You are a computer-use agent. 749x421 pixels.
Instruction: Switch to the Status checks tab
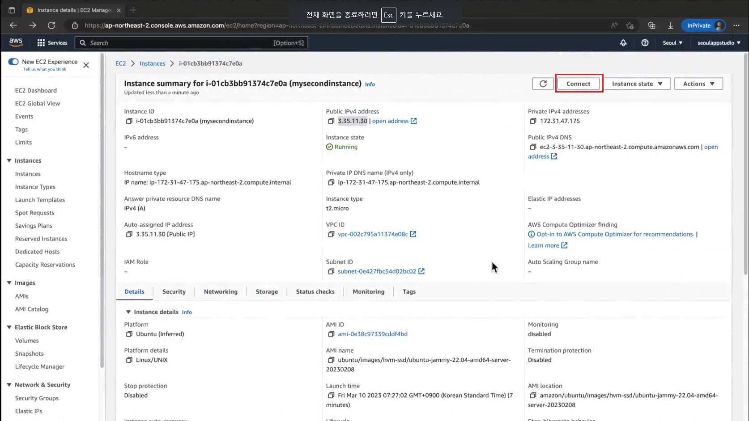point(315,292)
